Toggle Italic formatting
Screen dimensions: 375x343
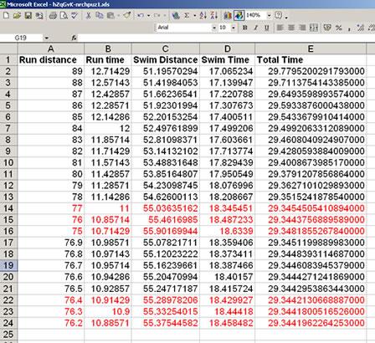256,28
